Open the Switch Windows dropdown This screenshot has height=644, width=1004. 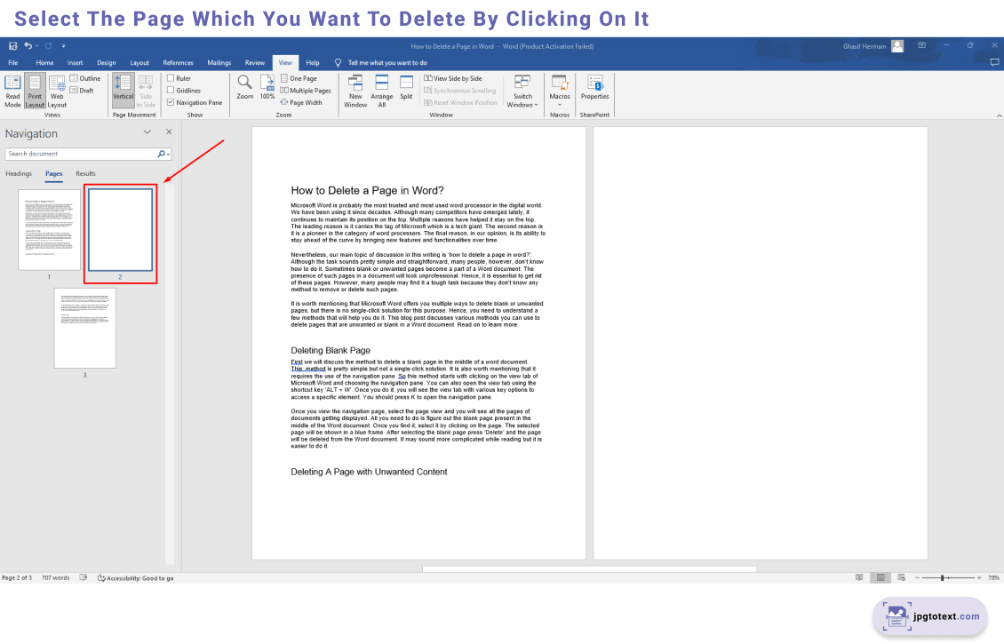522,91
